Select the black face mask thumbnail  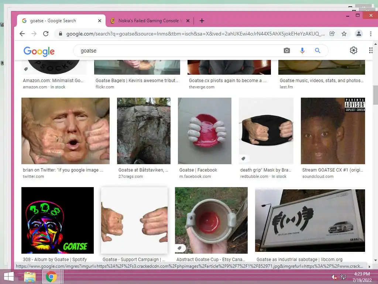tap(266, 131)
